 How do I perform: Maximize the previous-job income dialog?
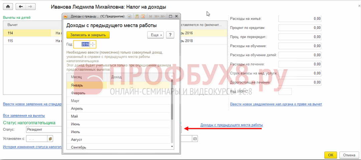171,17
